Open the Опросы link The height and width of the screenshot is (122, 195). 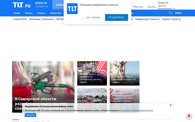point(151,7)
